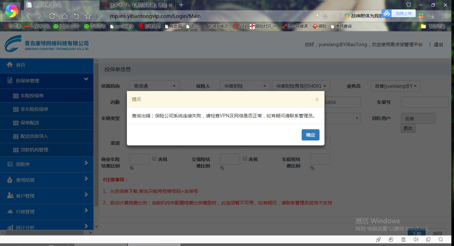Open 配送信息导入 in the sidebar
Image resolution: width=454 pixels, height=246 pixels.
click(x=47, y=136)
